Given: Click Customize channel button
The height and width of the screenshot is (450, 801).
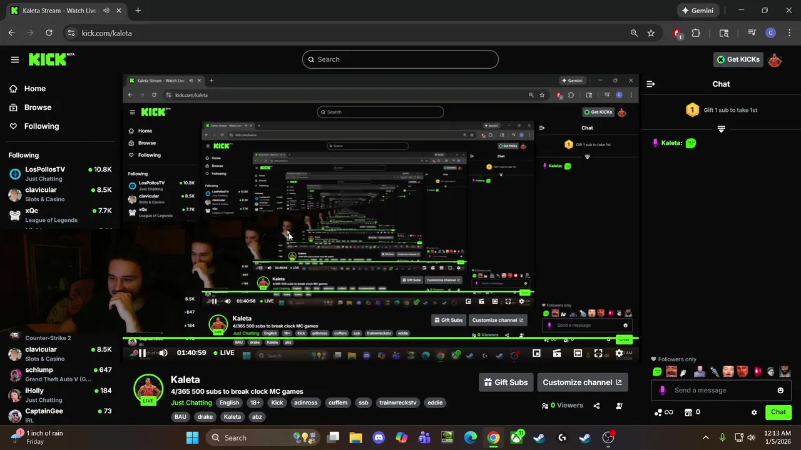Looking at the screenshot, I should tap(582, 382).
